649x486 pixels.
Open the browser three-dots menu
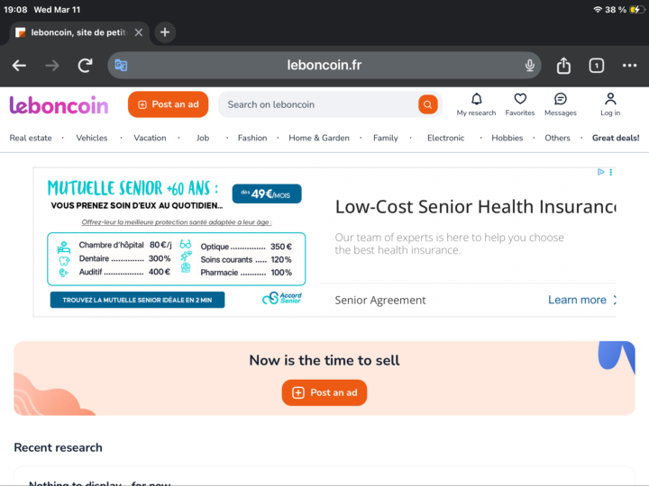click(x=629, y=66)
